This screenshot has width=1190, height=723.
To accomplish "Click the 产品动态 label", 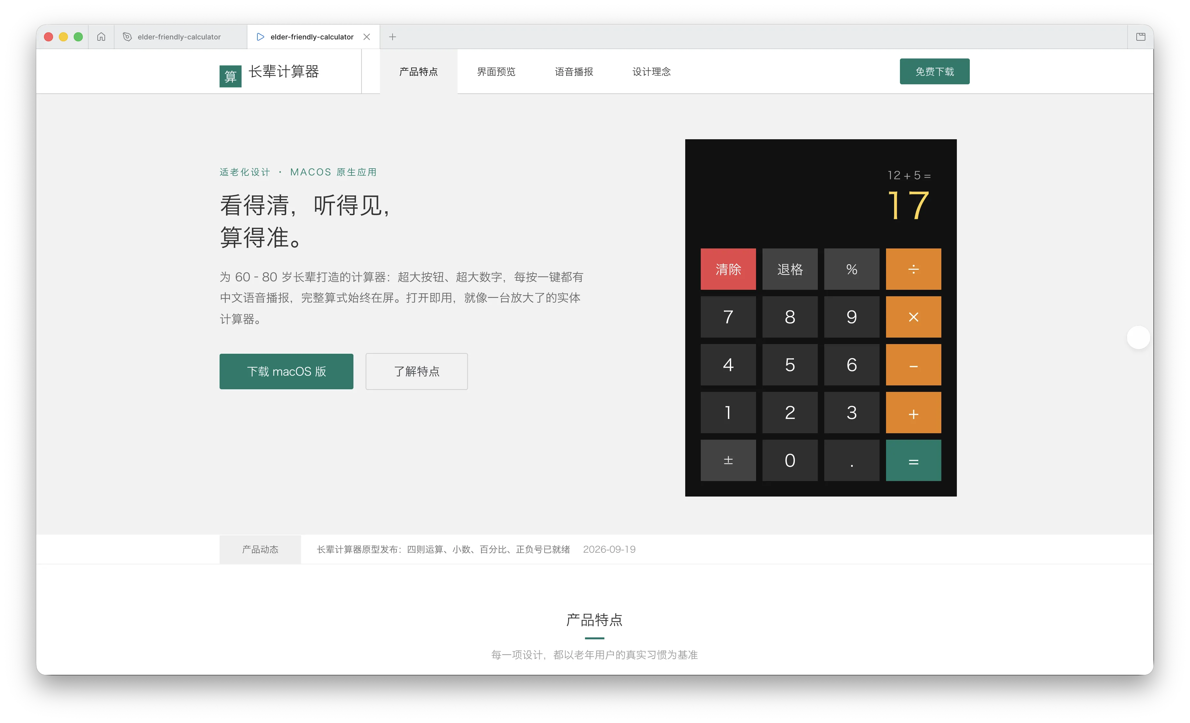I will coord(260,549).
